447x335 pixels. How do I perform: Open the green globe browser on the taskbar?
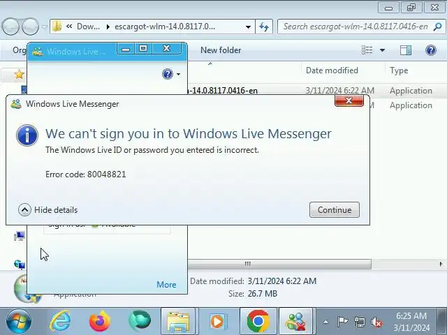(x=140, y=321)
